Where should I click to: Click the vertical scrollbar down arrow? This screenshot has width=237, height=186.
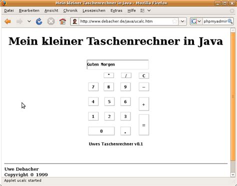(x=233, y=174)
